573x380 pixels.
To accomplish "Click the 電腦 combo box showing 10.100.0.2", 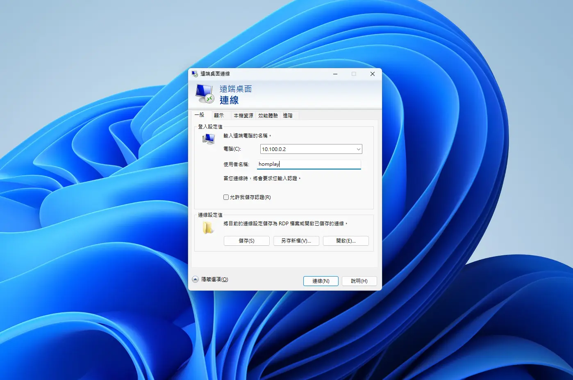I will (x=307, y=149).
